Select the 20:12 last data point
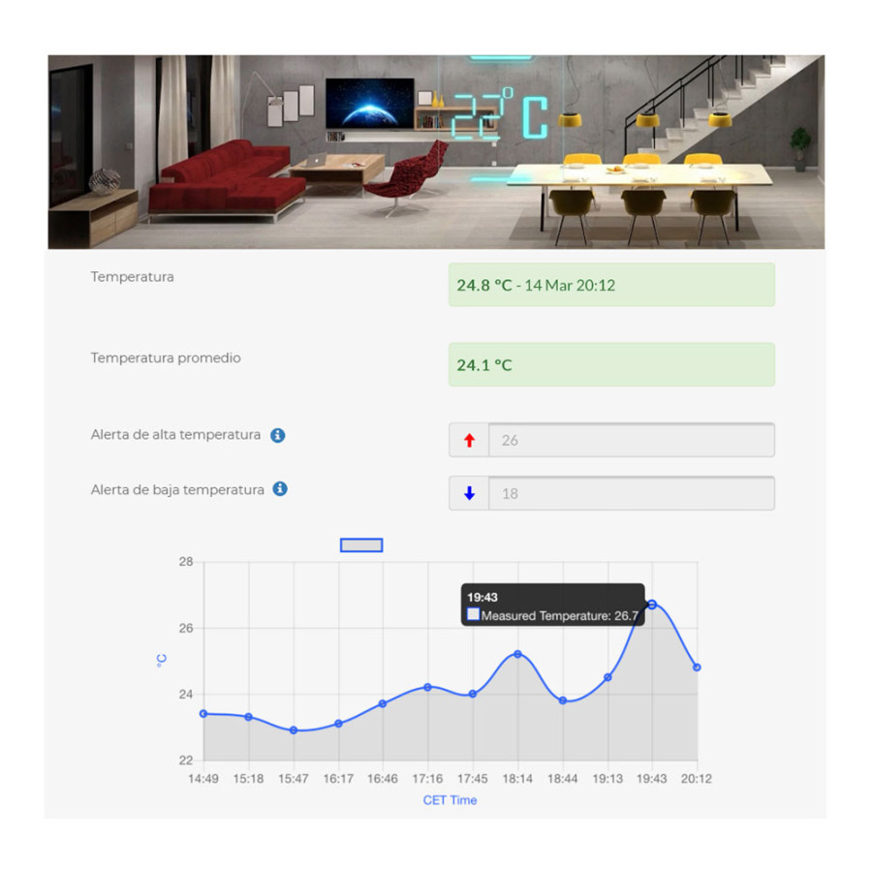The image size is (872, 872). 697,668
